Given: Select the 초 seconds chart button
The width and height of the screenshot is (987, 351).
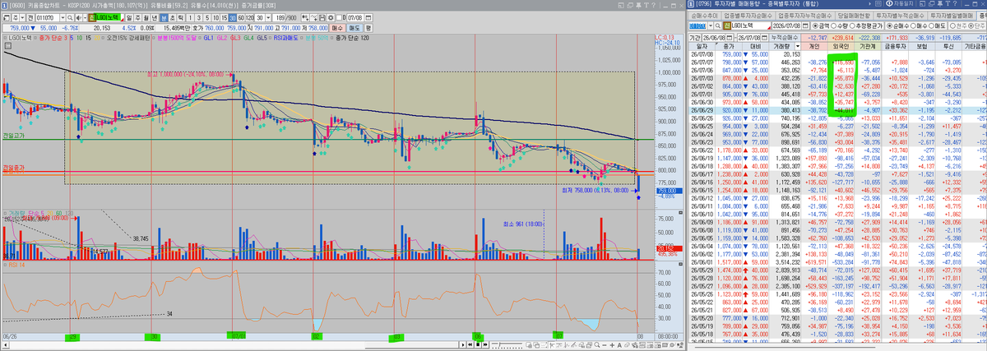Looking at the screenshot, I should 172,17.
